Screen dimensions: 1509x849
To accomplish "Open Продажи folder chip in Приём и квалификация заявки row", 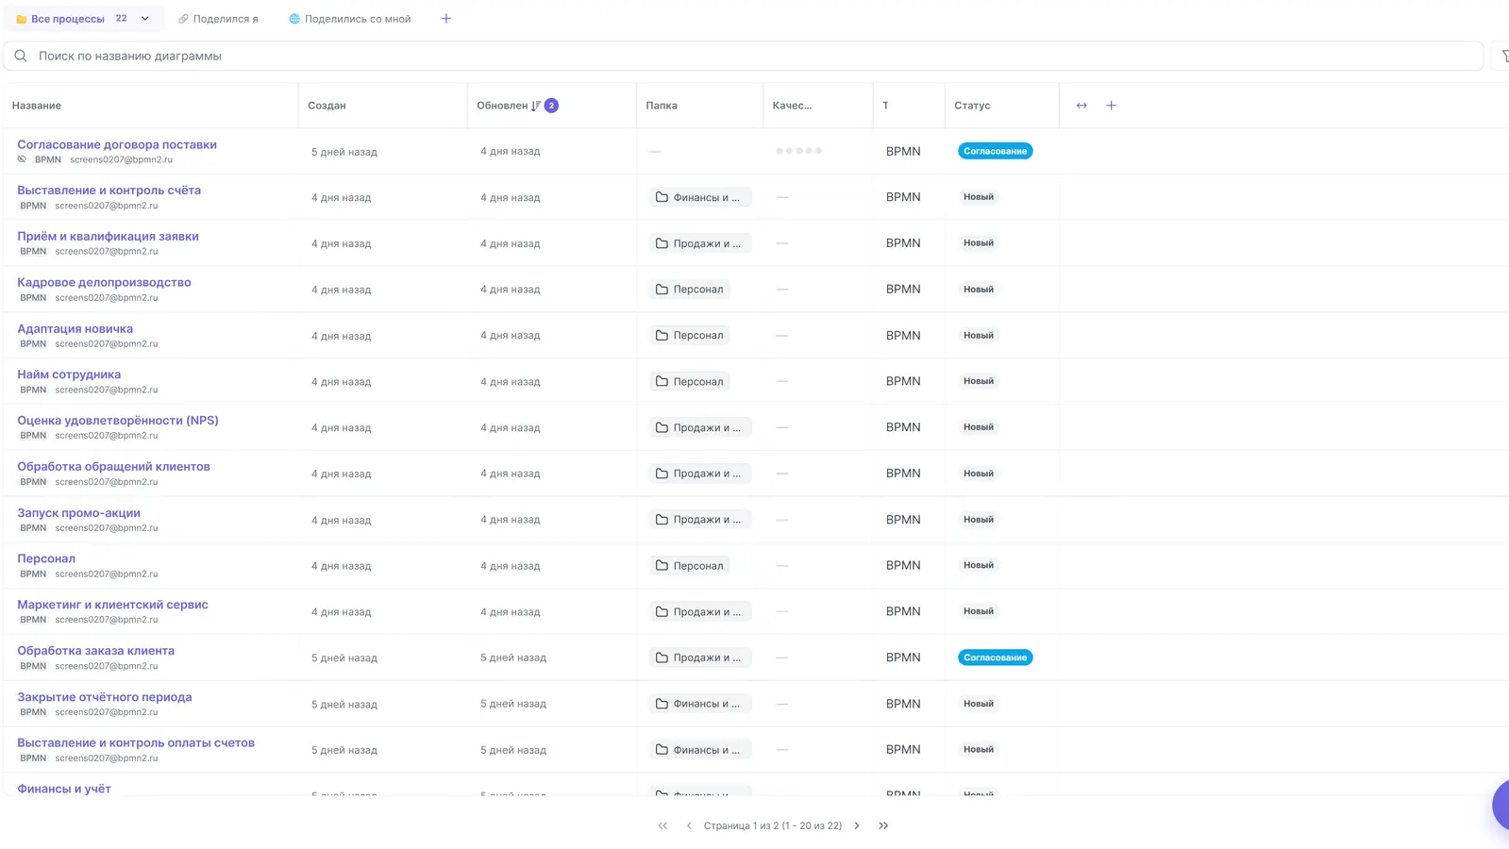I will pos(700,243).
